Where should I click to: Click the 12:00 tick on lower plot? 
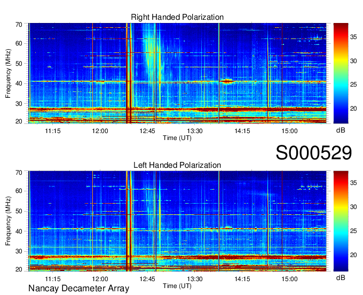pos(100,279)
